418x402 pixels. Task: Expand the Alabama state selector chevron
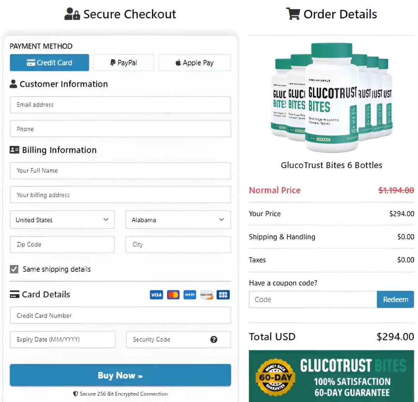click(x=221, y=220)
